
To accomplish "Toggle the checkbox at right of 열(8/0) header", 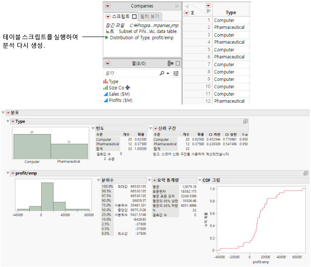I will (178, 63).
